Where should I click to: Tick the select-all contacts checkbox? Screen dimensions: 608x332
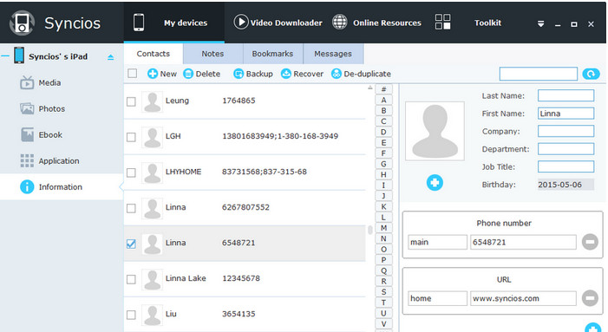tap(132, 73)
